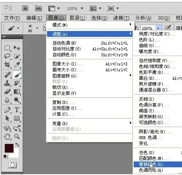Select the History Brush tool
182x175 pixels.
17,83
